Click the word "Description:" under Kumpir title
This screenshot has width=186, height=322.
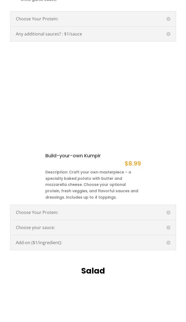coord(57,172)
